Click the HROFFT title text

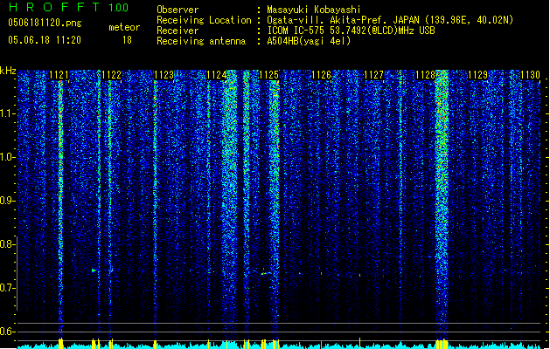(54, 7)
